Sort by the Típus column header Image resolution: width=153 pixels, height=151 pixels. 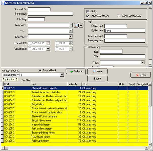click(100, 84)
